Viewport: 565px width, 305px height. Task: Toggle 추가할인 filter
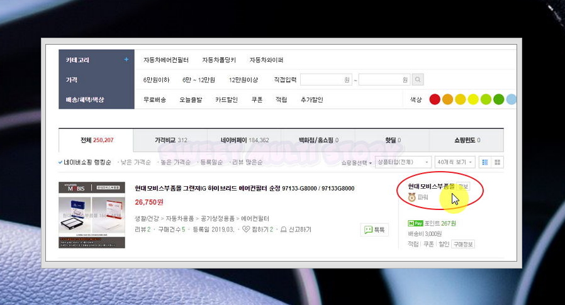click(311, 100)
